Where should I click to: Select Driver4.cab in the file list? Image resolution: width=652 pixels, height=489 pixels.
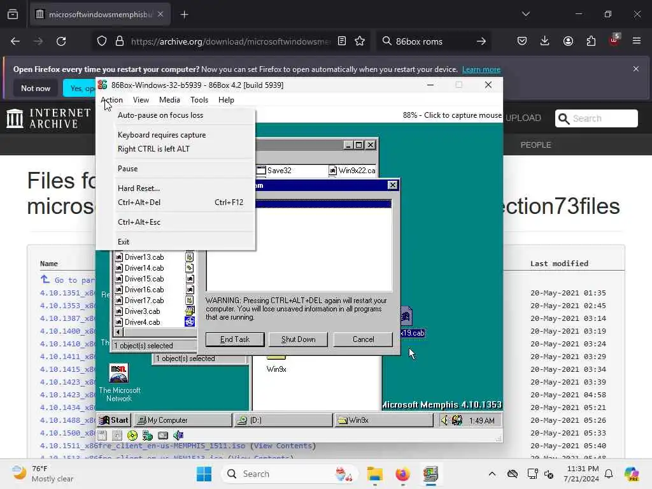142,322
